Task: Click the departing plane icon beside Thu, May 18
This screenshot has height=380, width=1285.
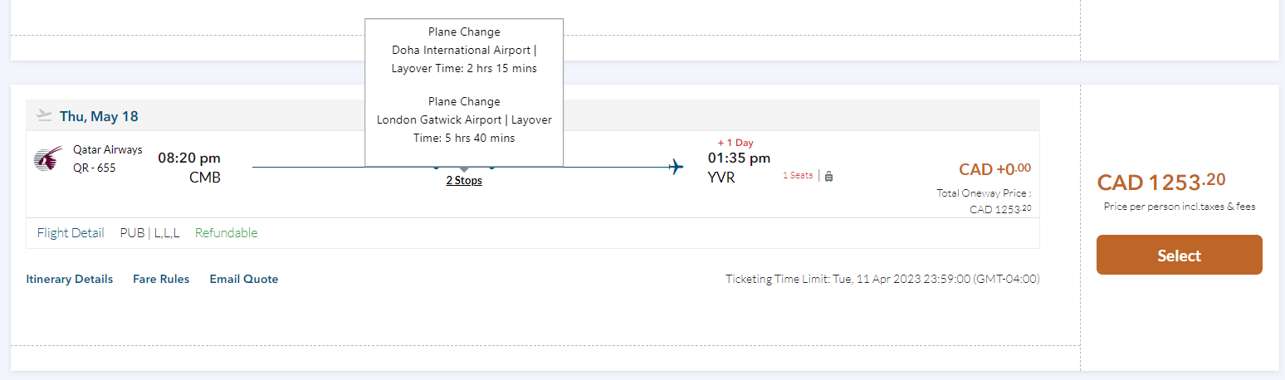Action: [x=44, y=115]
